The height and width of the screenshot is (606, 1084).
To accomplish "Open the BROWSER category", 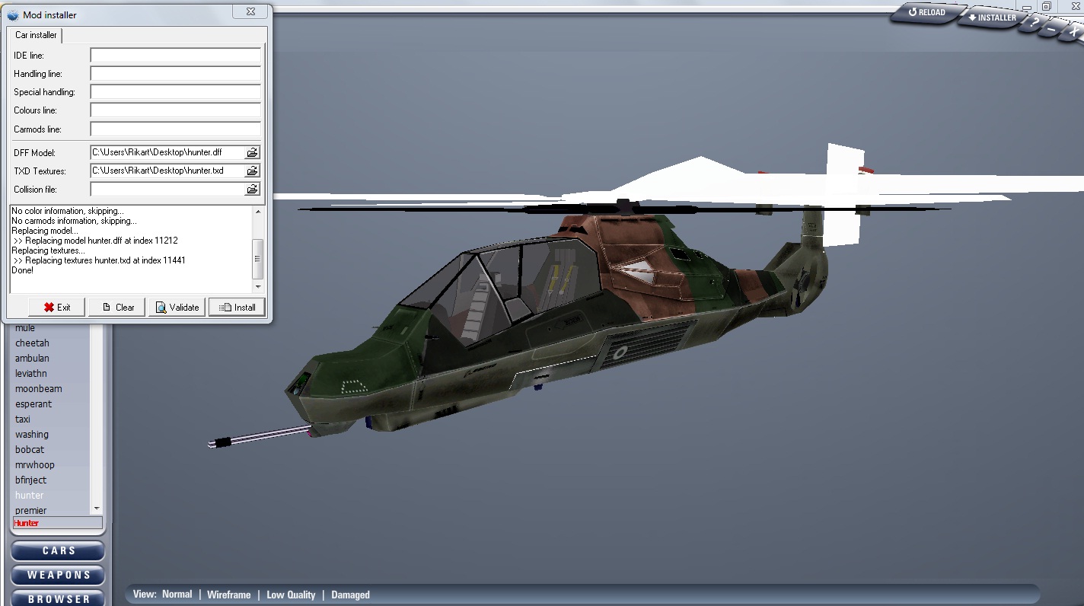I will (x=58, y=598).
